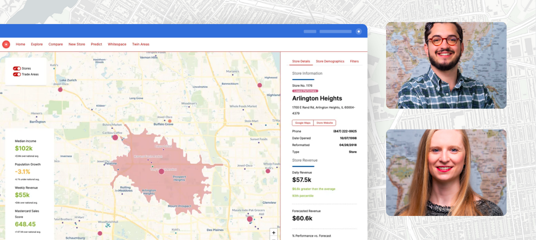The width and height of the screenshot is (536, 240).
Task: Select the store marker near Highwood
Action: (x=259, y=85)
